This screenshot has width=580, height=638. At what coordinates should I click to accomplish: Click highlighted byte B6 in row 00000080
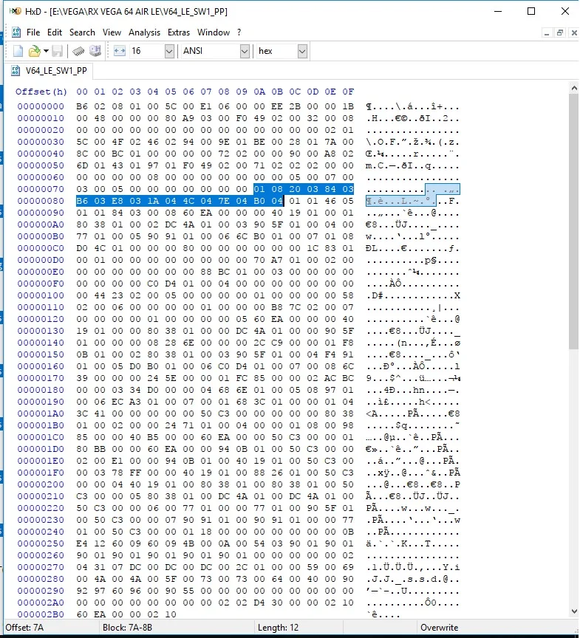click(x=82, y=201)
